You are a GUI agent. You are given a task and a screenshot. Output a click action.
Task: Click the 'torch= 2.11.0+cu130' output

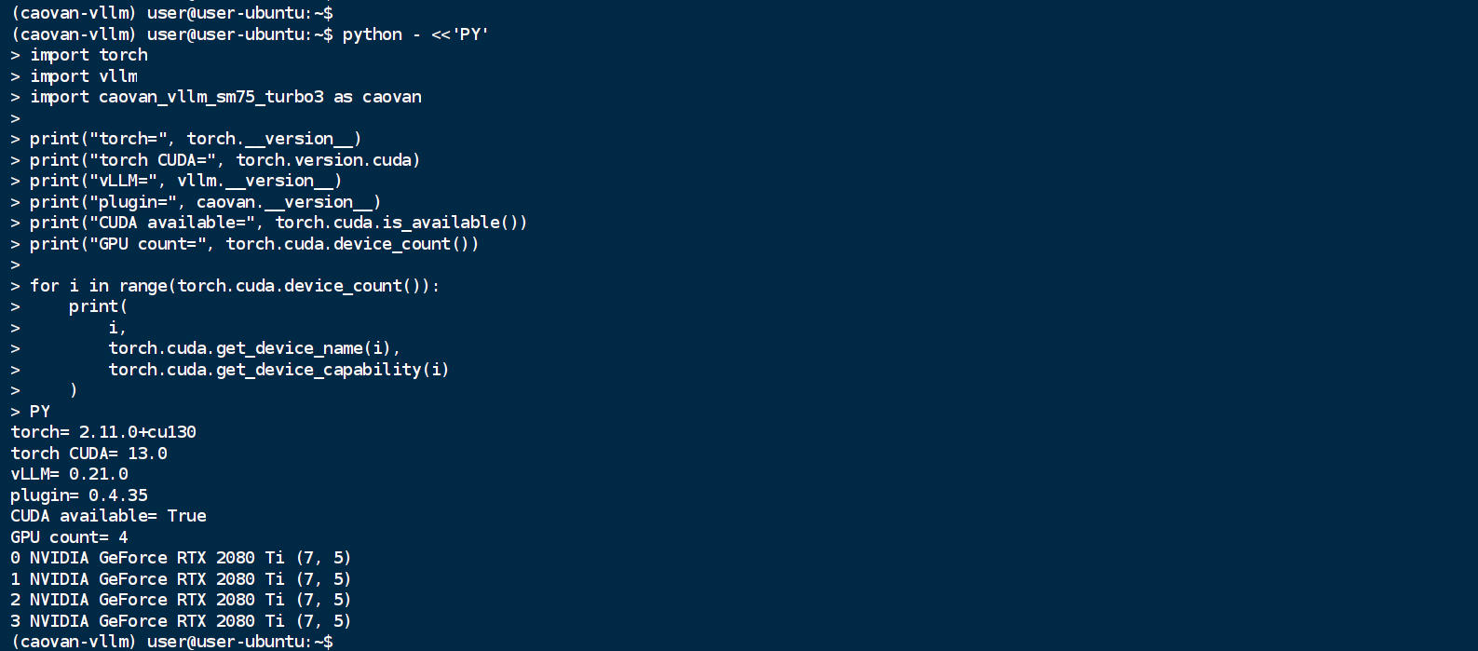coord(103,432)
